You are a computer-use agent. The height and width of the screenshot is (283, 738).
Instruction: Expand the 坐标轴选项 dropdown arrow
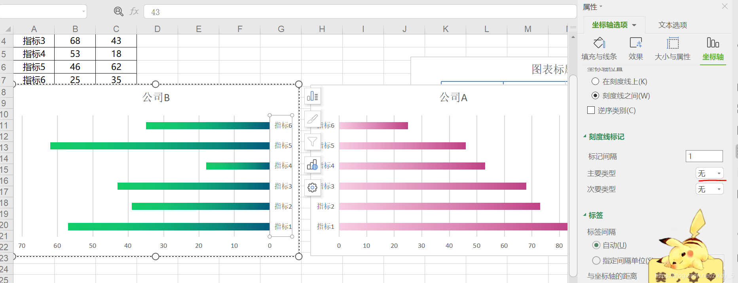point(634,25)
